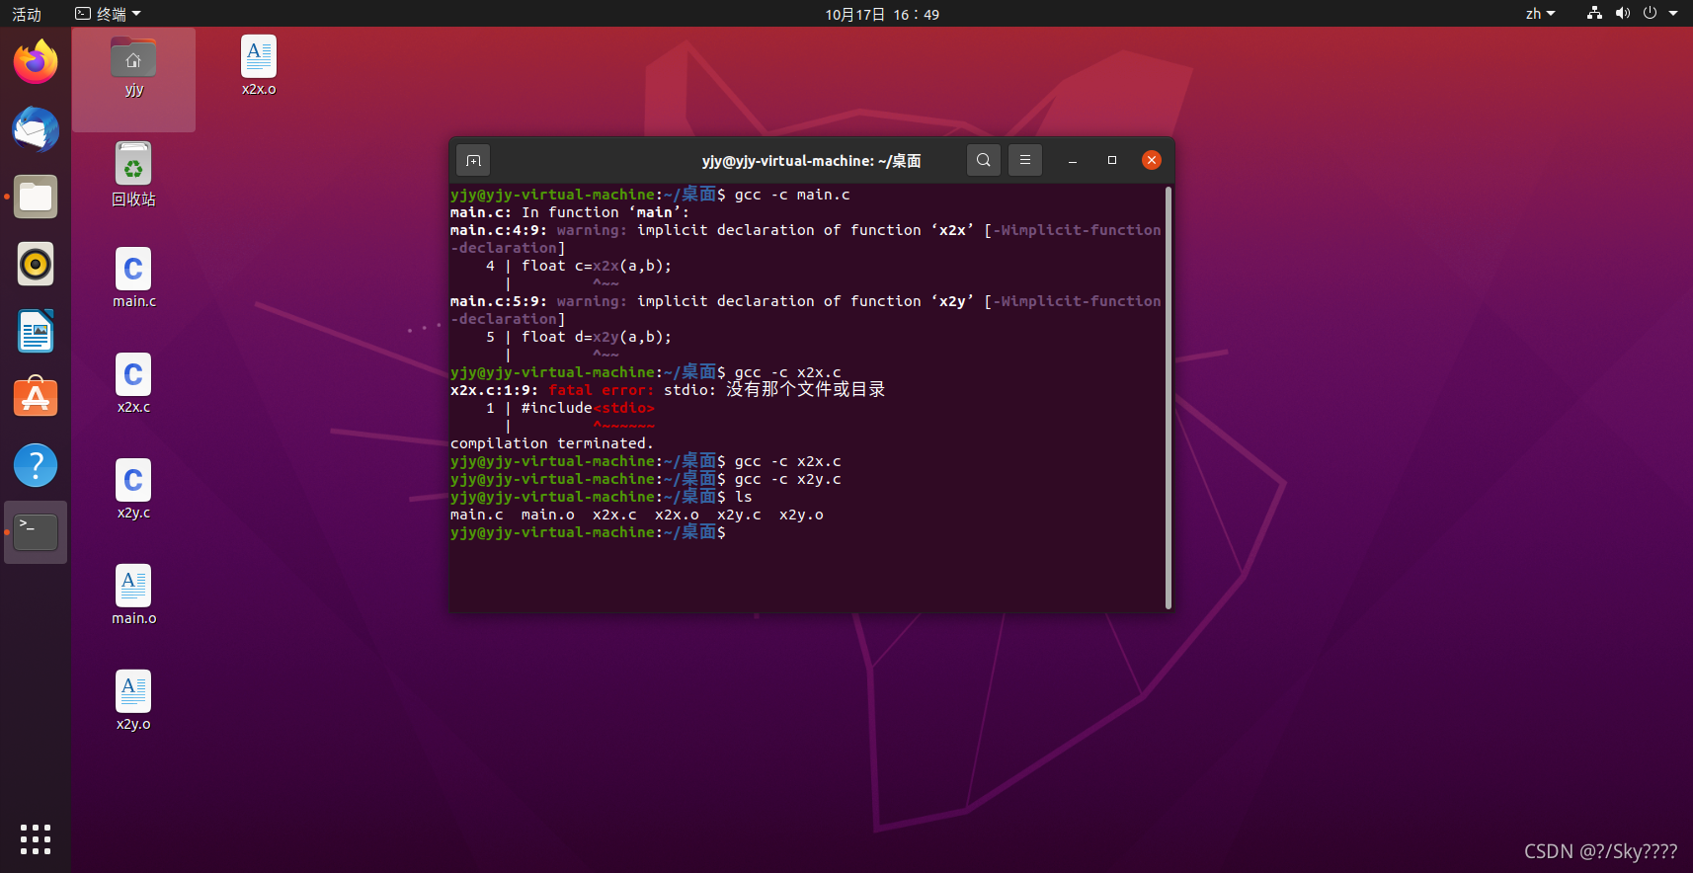Open Firefox from the dock
Screen dimensions: 1693x873
pos(36,62)
